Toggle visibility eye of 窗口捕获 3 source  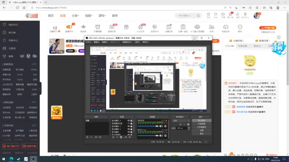click(x=129, y=126)
